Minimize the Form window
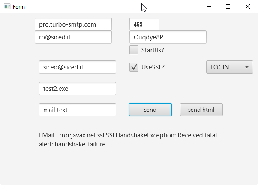The width and height of the screenshot is (258, 185). click(208, 7)
